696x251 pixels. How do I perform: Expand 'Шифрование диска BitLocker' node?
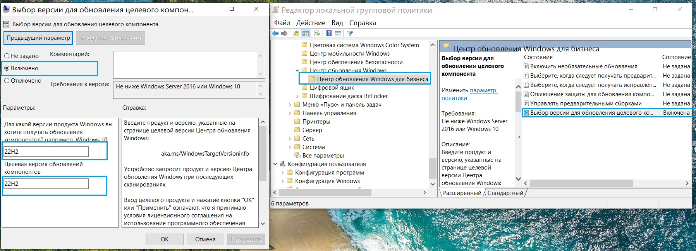tap(297, 96)
